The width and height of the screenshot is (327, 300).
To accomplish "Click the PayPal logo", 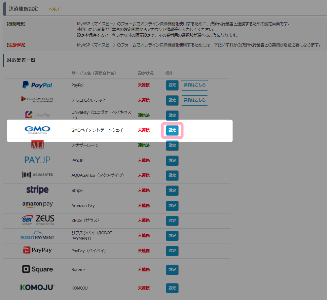I will 37,85.
